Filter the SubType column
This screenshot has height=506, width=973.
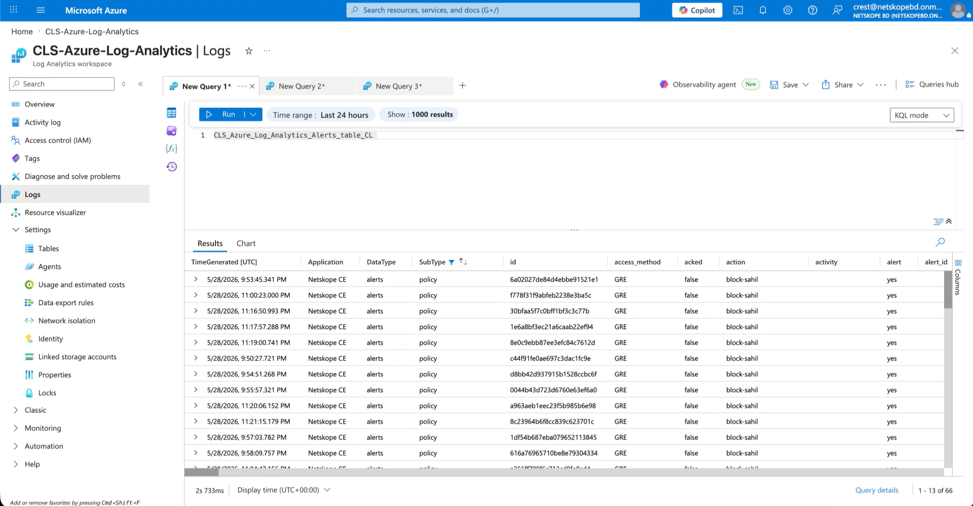[451, 262]
